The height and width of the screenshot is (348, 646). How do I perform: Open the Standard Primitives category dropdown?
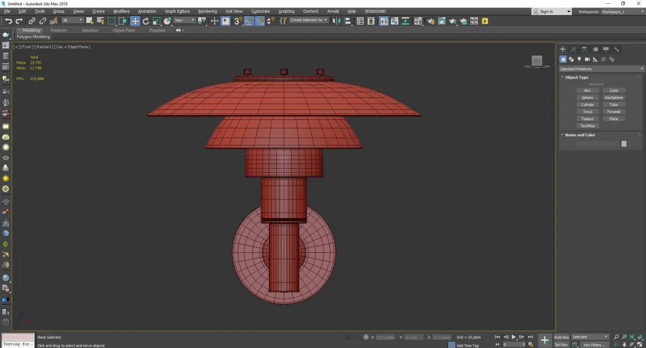tap(601, 69)
